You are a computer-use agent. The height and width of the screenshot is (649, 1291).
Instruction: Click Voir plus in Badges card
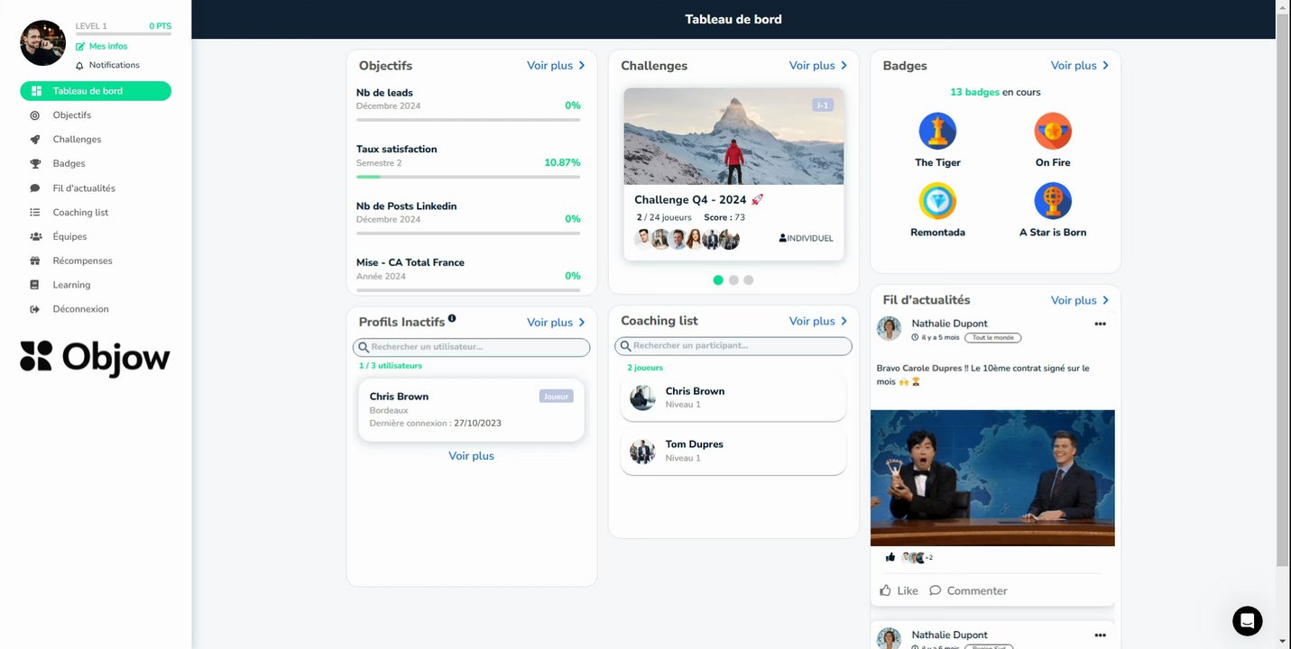coord(1080,66)
